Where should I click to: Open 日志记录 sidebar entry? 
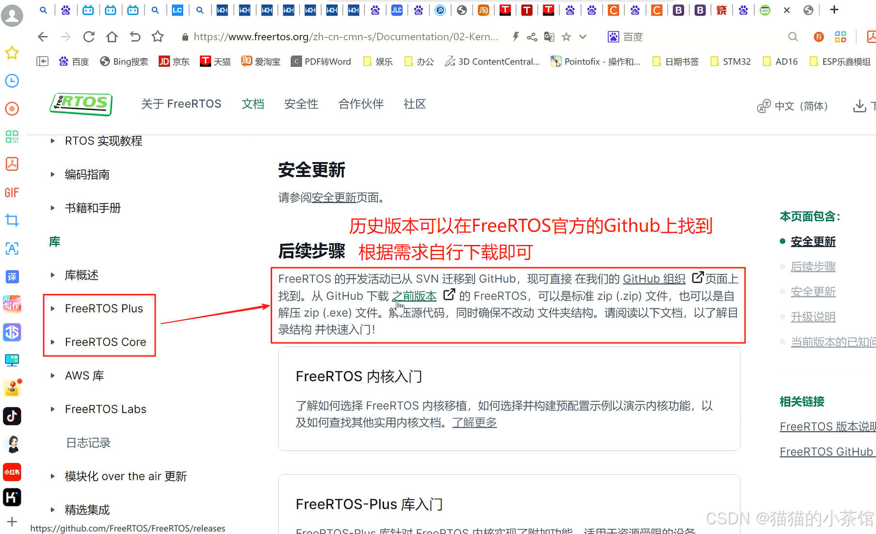click(88, 443)
